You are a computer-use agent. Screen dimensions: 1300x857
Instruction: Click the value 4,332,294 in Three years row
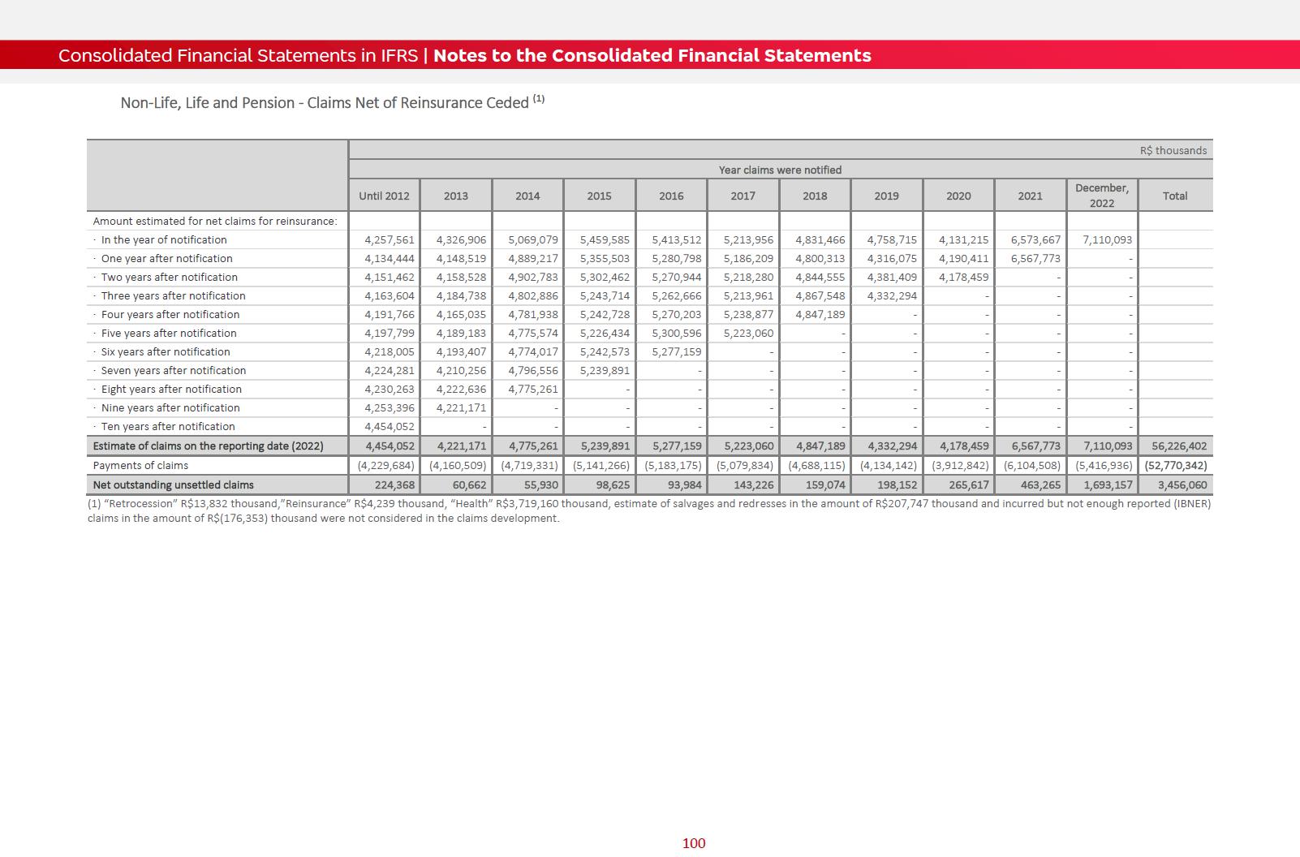[892, 295]
